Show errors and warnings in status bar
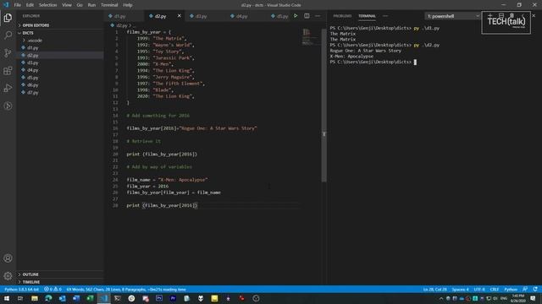 click(53, 289)
